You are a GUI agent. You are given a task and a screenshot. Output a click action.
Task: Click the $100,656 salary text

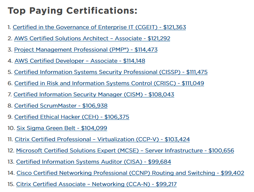click(221, 151)
